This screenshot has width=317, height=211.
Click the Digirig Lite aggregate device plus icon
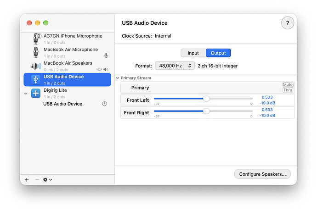click(36, 93)
